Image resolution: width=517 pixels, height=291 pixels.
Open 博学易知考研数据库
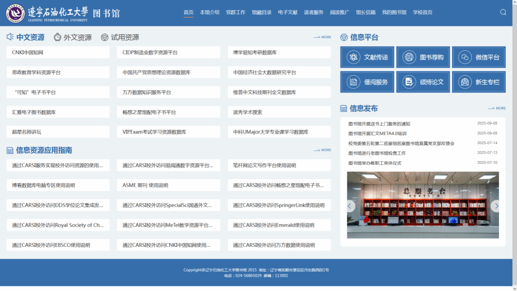click(x=279, y=52)
